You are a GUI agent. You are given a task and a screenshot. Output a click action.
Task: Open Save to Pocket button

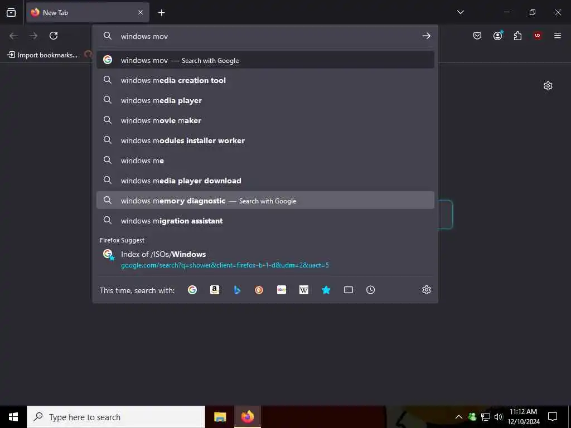tap(477, 36)
